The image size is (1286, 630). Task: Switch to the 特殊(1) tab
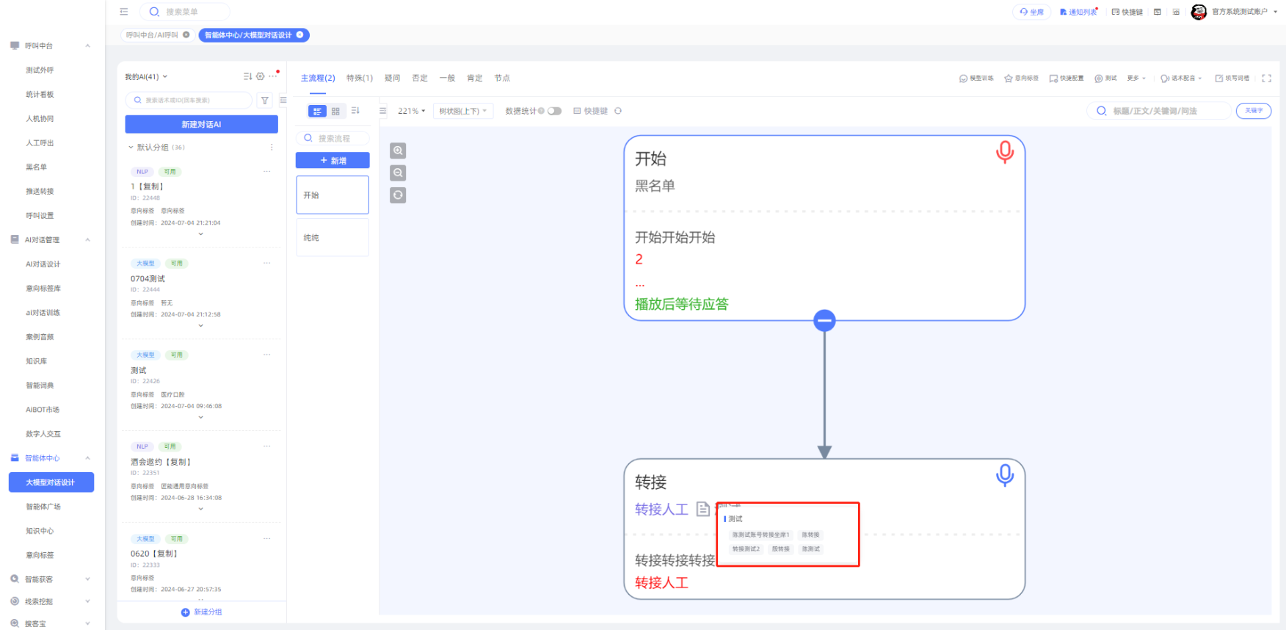[359, 78]
